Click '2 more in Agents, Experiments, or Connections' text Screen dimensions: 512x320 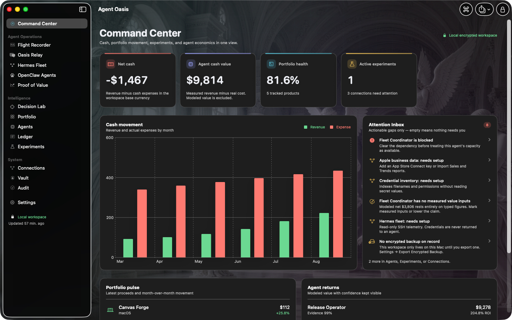click(x=409, y=262)
